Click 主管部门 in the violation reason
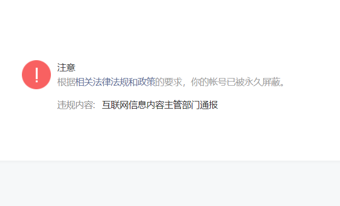340x206 pixels. pos(182,105)
